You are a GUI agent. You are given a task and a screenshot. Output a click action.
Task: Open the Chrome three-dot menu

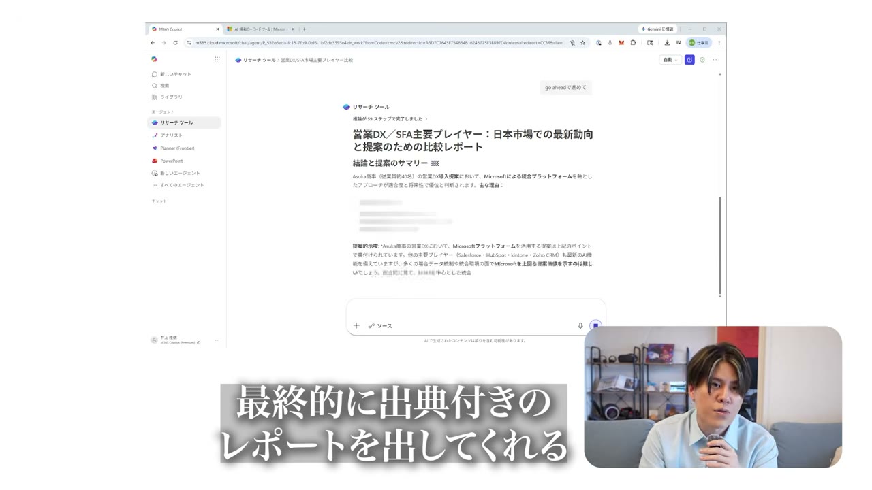pyautogui.click(x=719, y=43)
